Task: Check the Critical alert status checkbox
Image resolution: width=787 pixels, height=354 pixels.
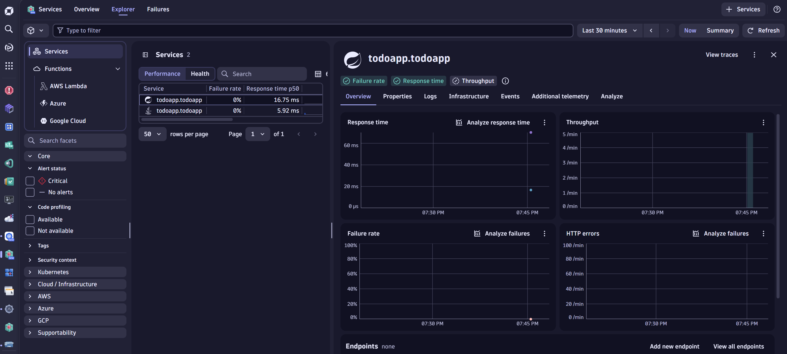Action: click(30, 181)
